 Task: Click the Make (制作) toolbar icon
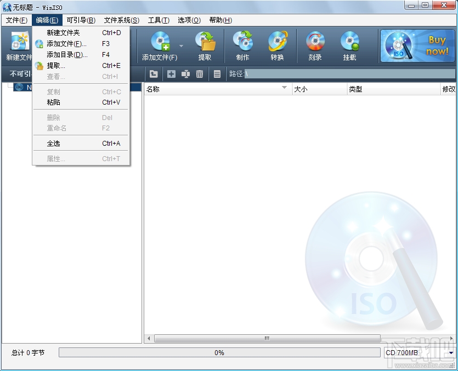[243, 42]
